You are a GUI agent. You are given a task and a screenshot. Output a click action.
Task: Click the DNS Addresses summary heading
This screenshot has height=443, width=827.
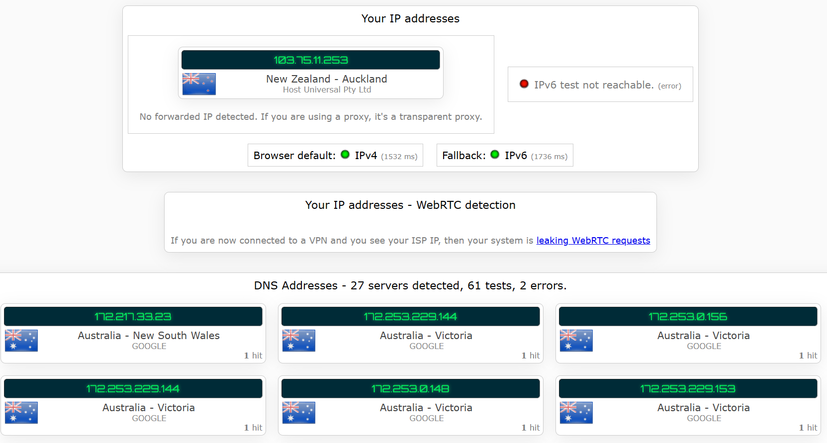coord(410,286)
